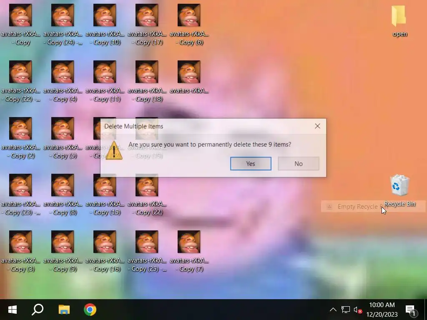Select the avatars file "- Copy (11)"
Viewport: 427px width, 320px height.
(105, 81)
